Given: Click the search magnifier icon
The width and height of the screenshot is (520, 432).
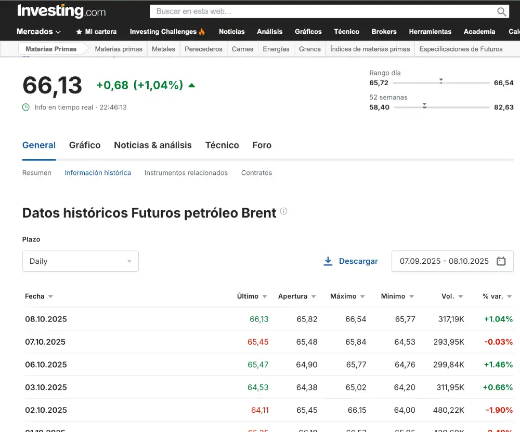Looking at the screenshot, I should pyautogui.click(x=501, y=11).
